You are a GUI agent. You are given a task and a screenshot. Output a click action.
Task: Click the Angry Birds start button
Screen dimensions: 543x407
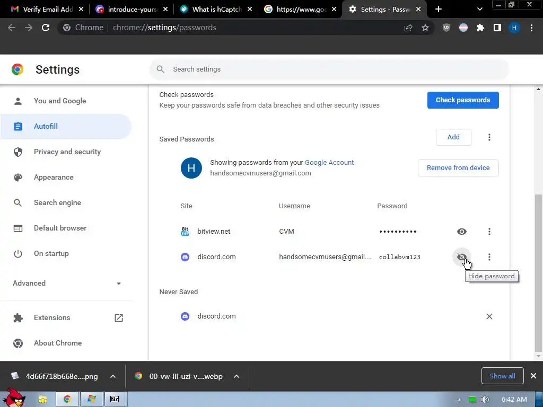[x=13, y=398]
